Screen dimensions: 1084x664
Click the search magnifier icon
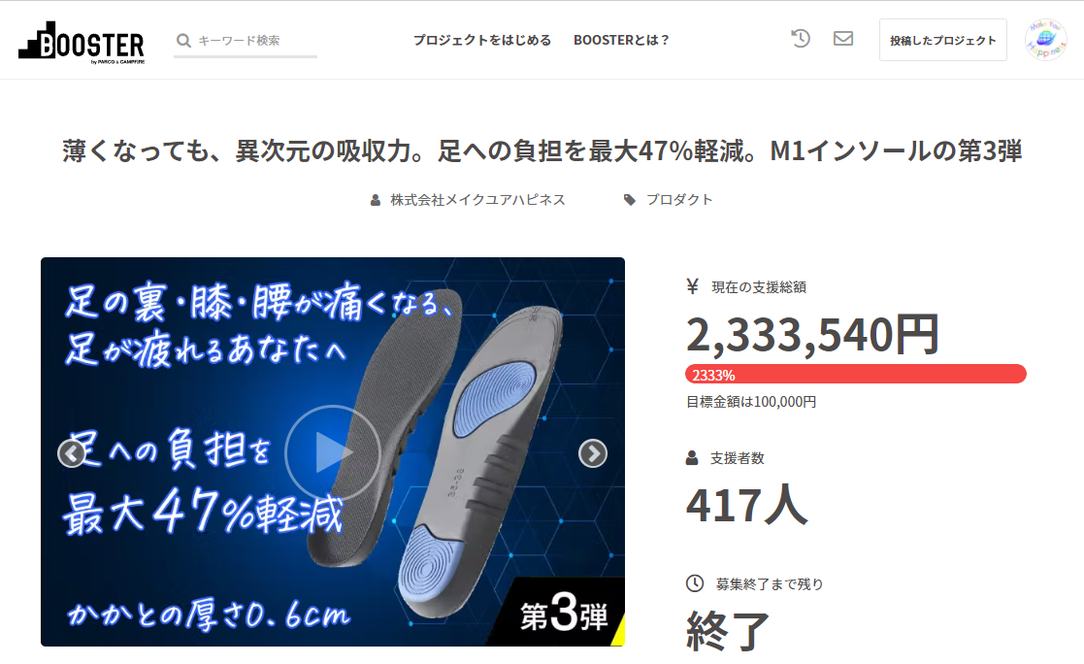coord(183,41)
